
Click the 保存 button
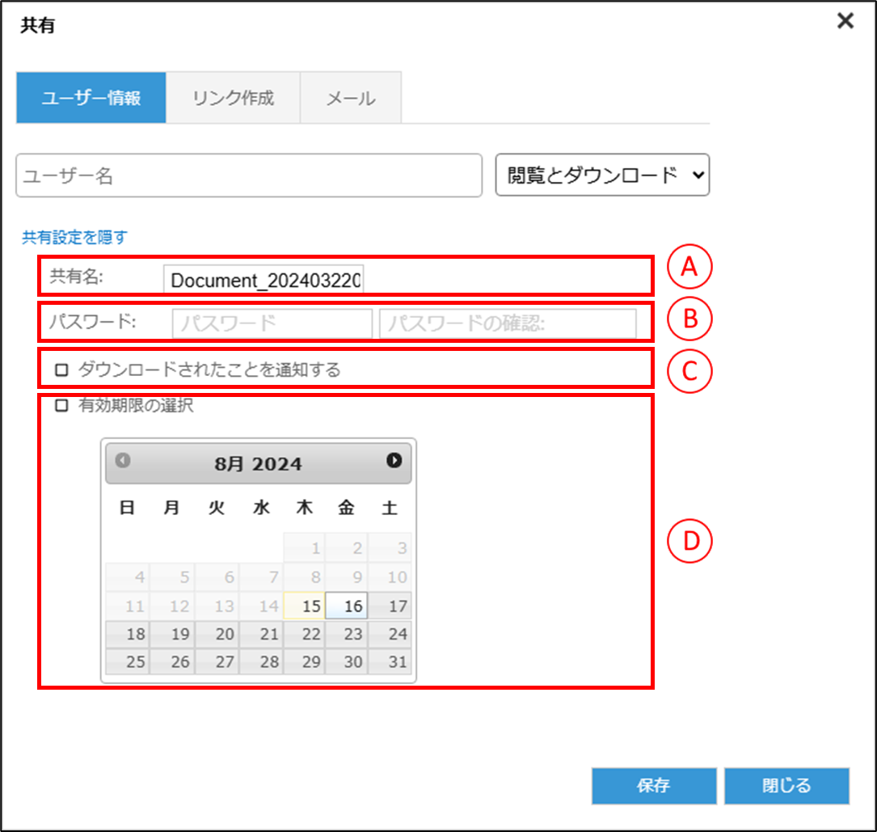[654, 786]
